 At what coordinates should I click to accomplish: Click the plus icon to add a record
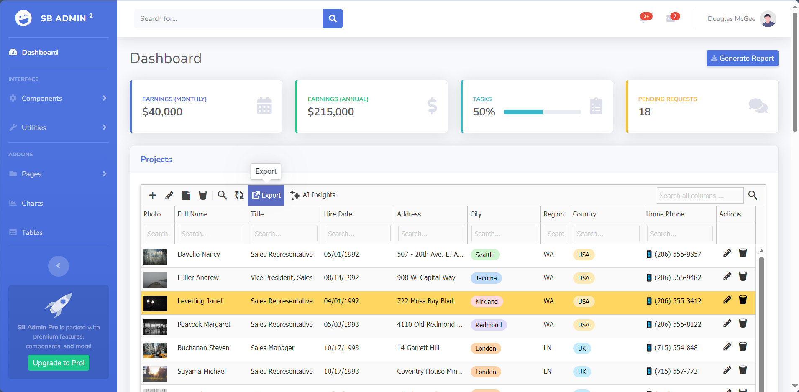pyautogui.click(x=153, y=195)
